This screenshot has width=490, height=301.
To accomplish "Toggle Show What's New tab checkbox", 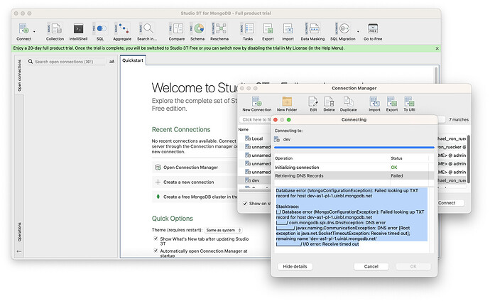I will click(x=156, y=239).
